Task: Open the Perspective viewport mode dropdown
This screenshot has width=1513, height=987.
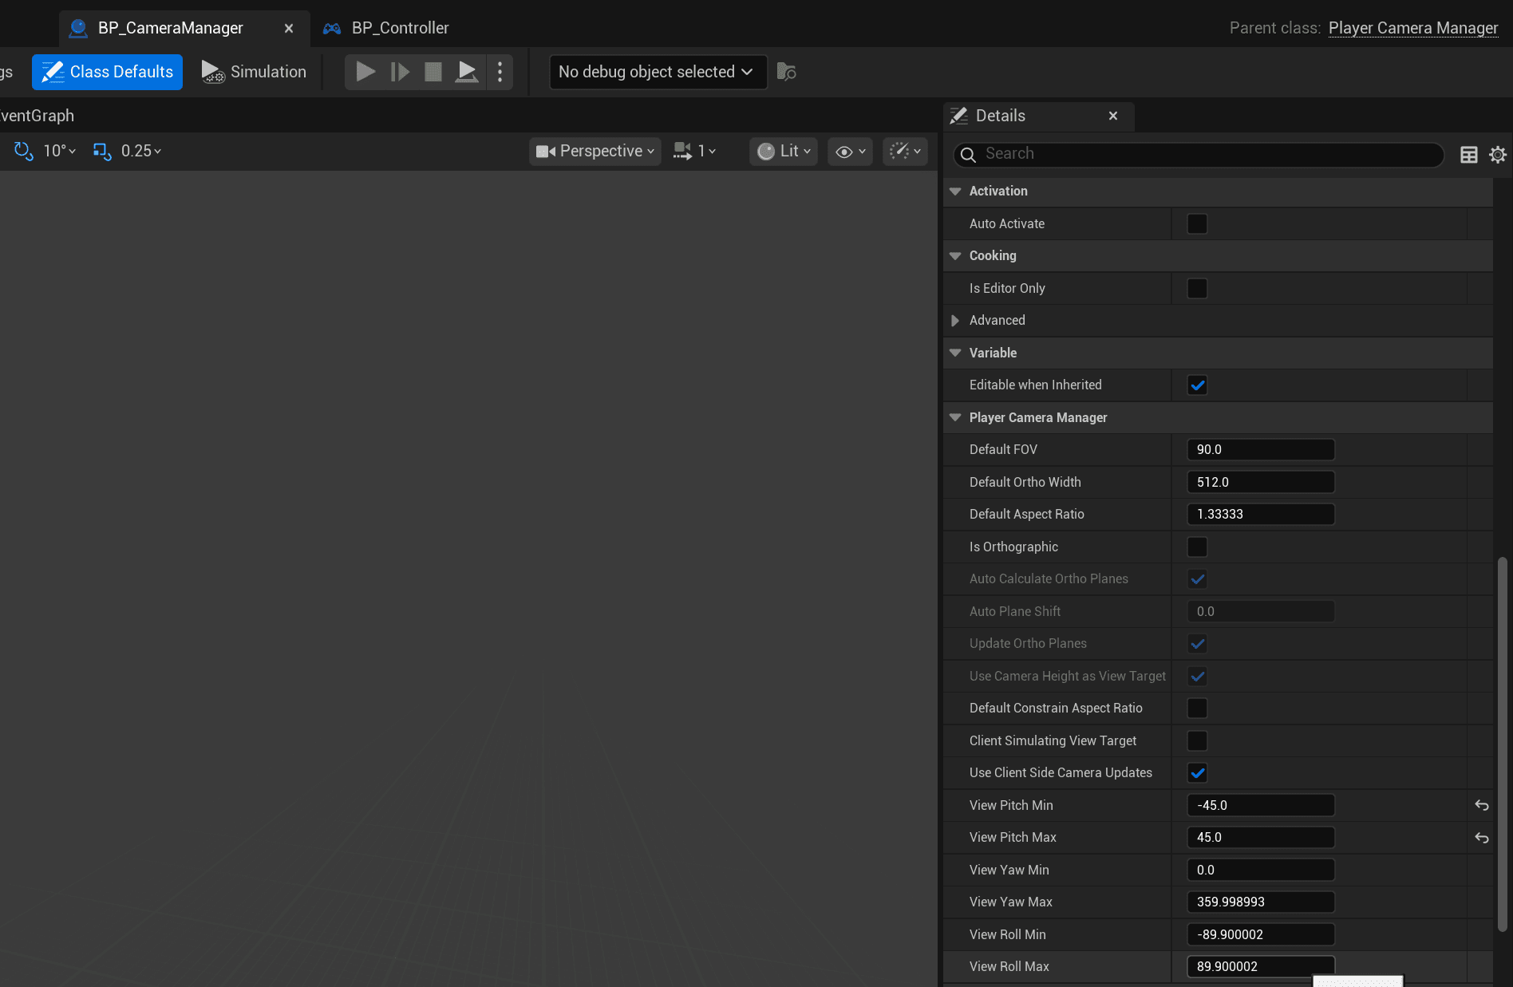Action: 595,151
